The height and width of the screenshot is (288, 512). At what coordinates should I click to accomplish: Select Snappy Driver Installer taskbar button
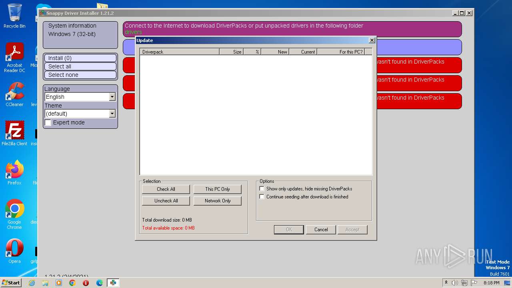coord(113,283)
